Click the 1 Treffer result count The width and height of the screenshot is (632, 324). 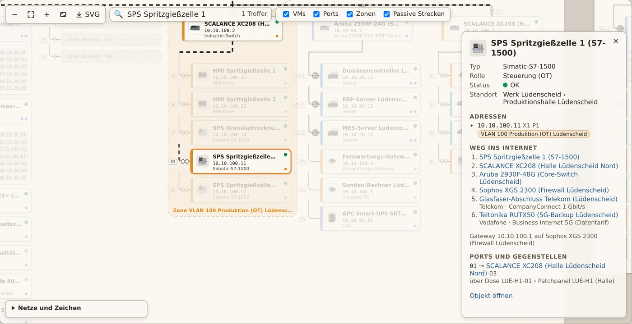tap(254, 14)
